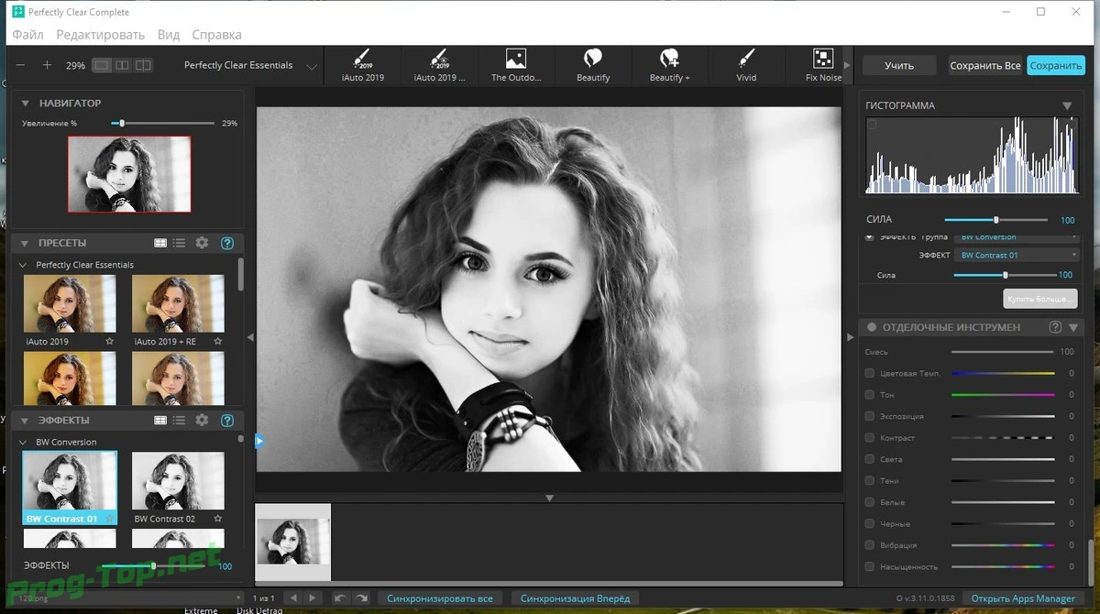Viewport: 1100px width, 614px height.
Task: Undo the last change
Action: click(340, 598)
